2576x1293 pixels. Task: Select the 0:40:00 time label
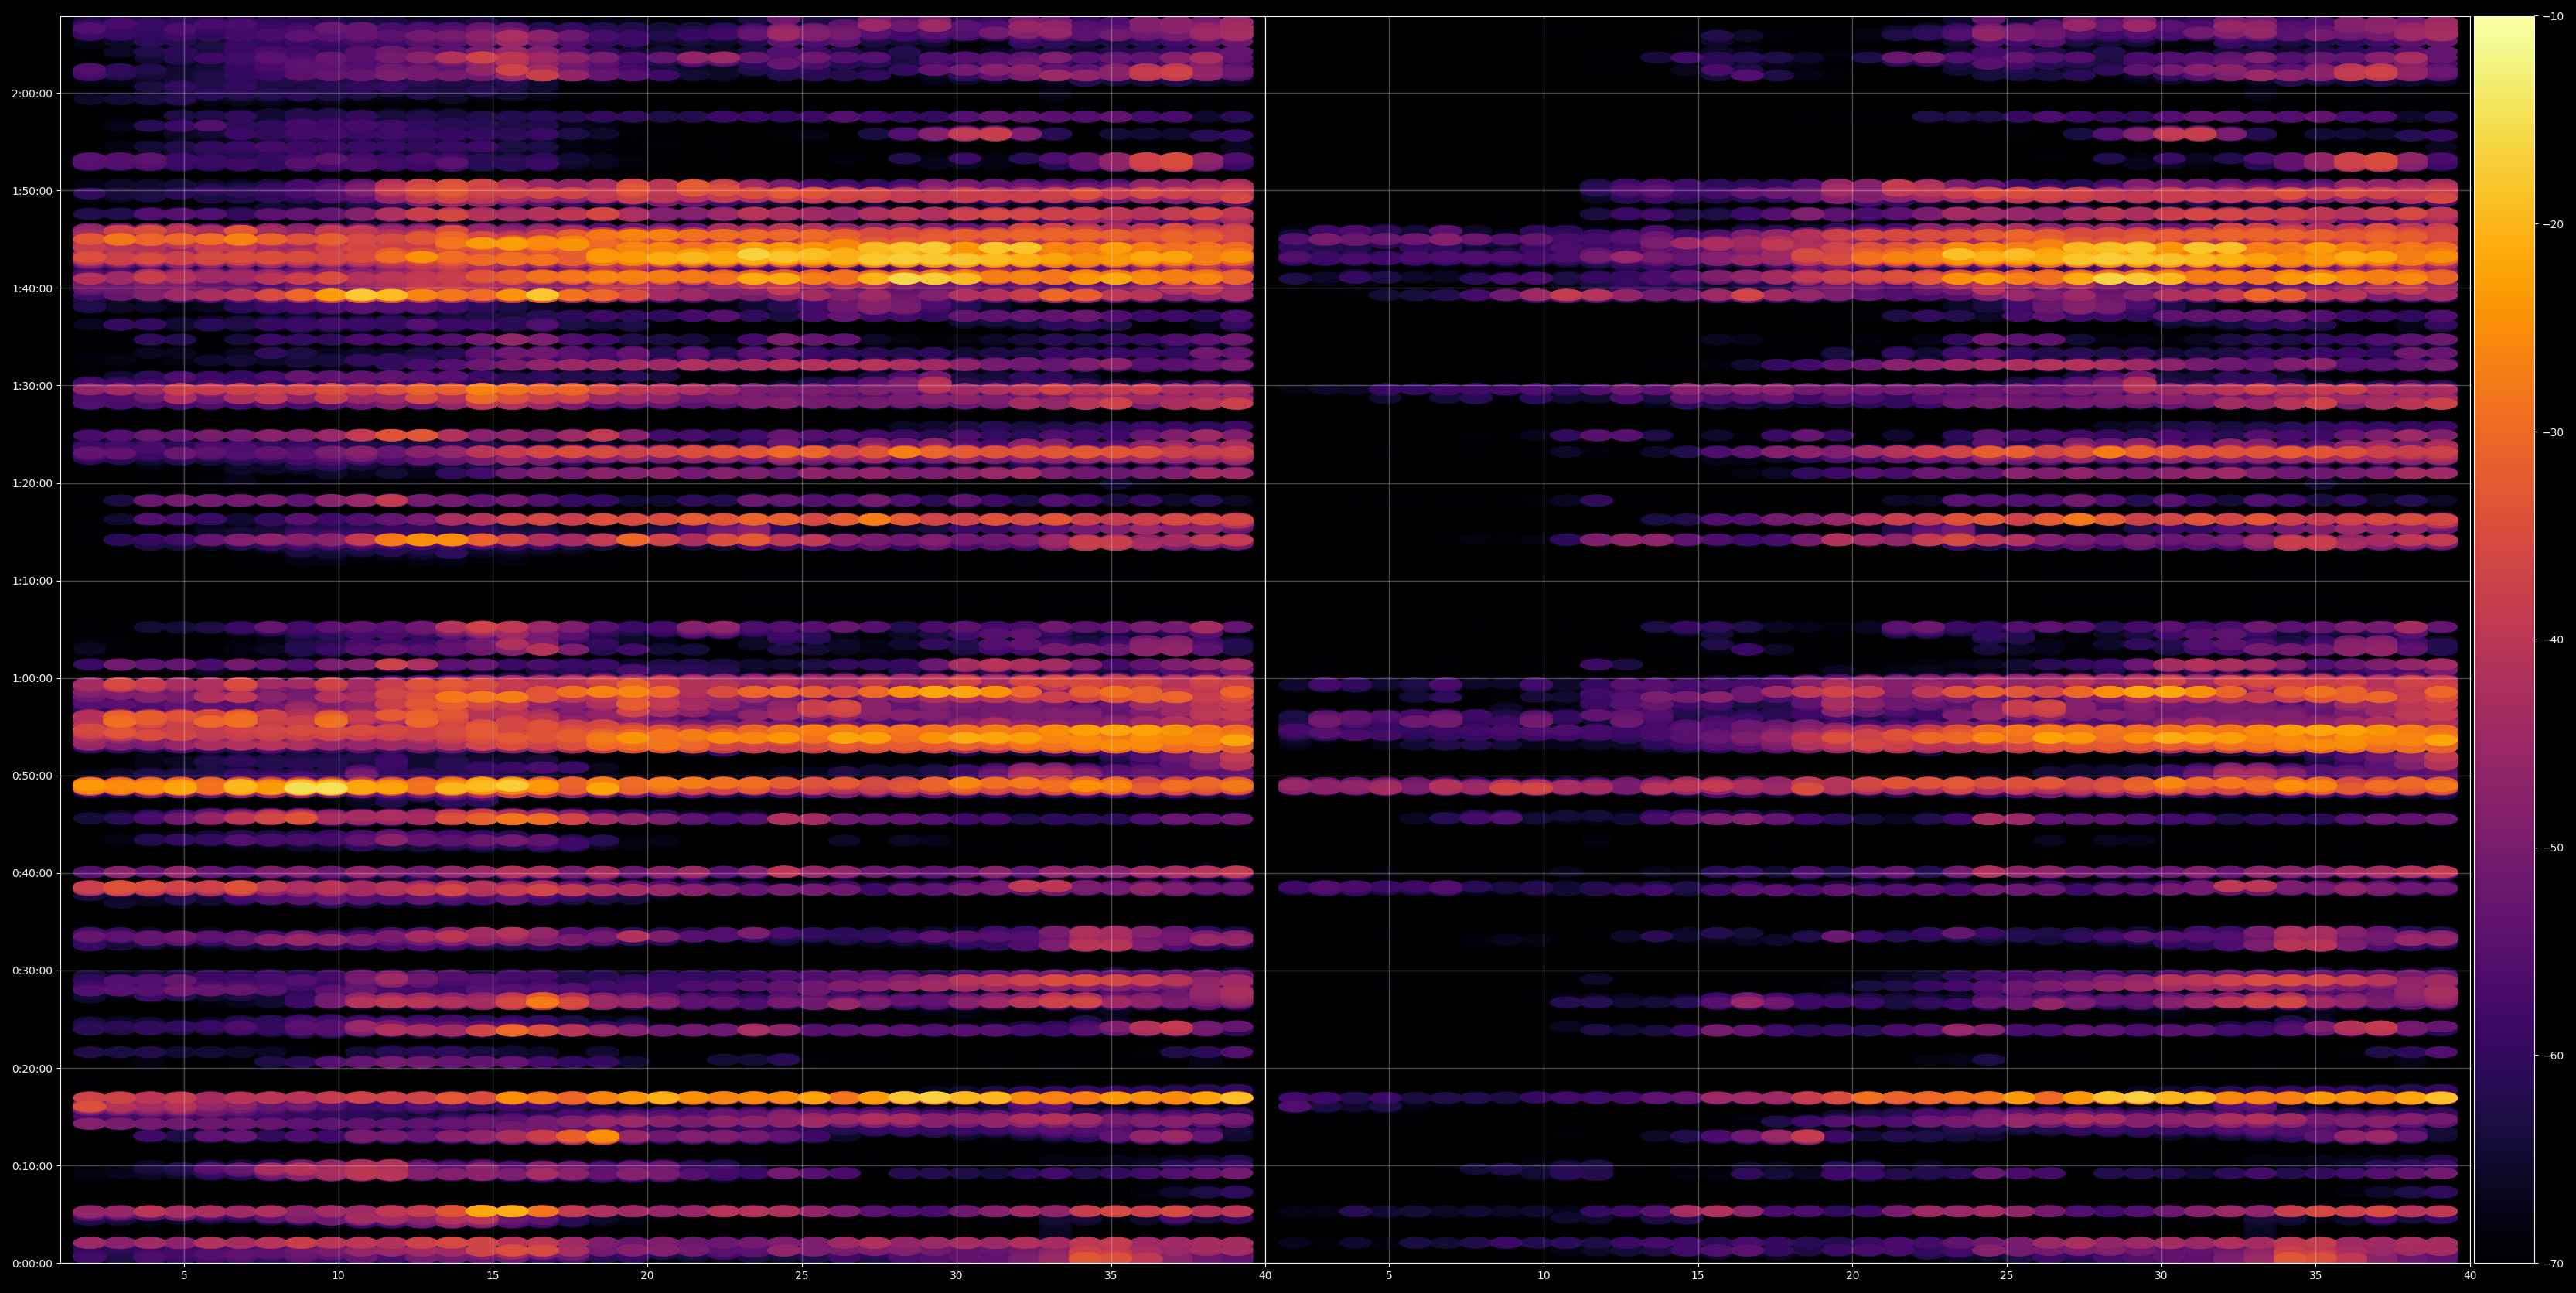32,874
